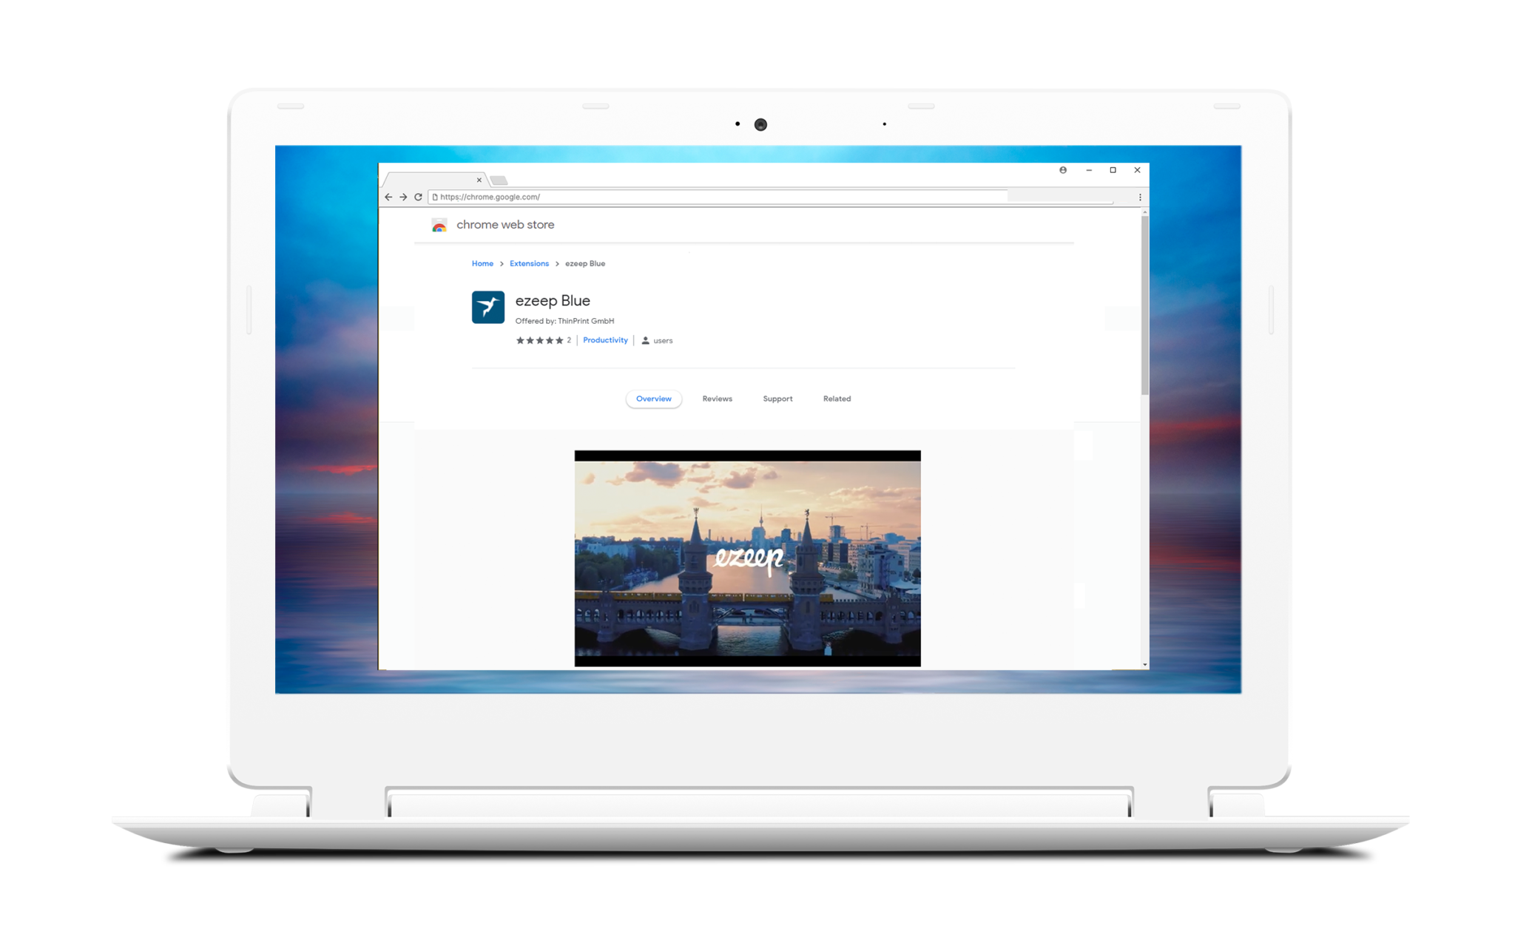The image size is (1515, 951).
Task: Rate with the fifth star
Action: pos(560,340)
